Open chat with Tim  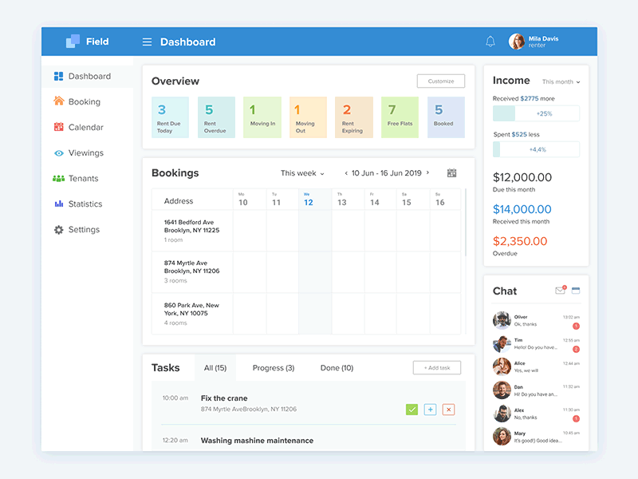click(536, 344)
